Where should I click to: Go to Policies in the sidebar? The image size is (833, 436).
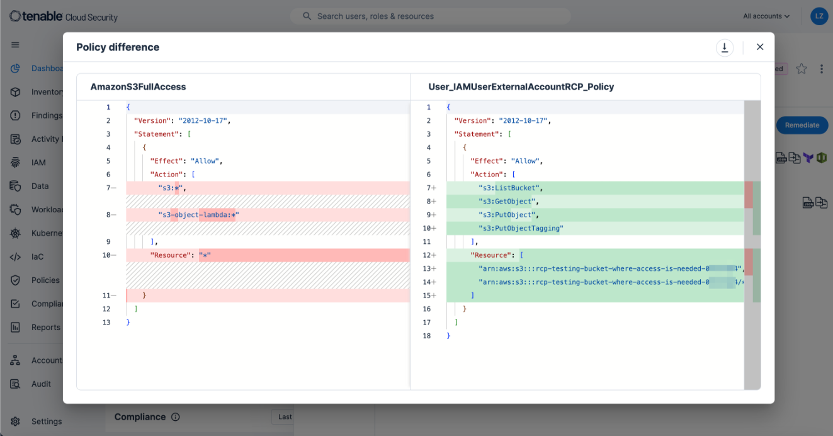pyautogui.click(x=45, y=280)
